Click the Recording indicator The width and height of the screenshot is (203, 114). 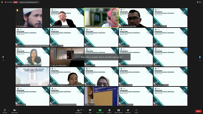[9, 2]
